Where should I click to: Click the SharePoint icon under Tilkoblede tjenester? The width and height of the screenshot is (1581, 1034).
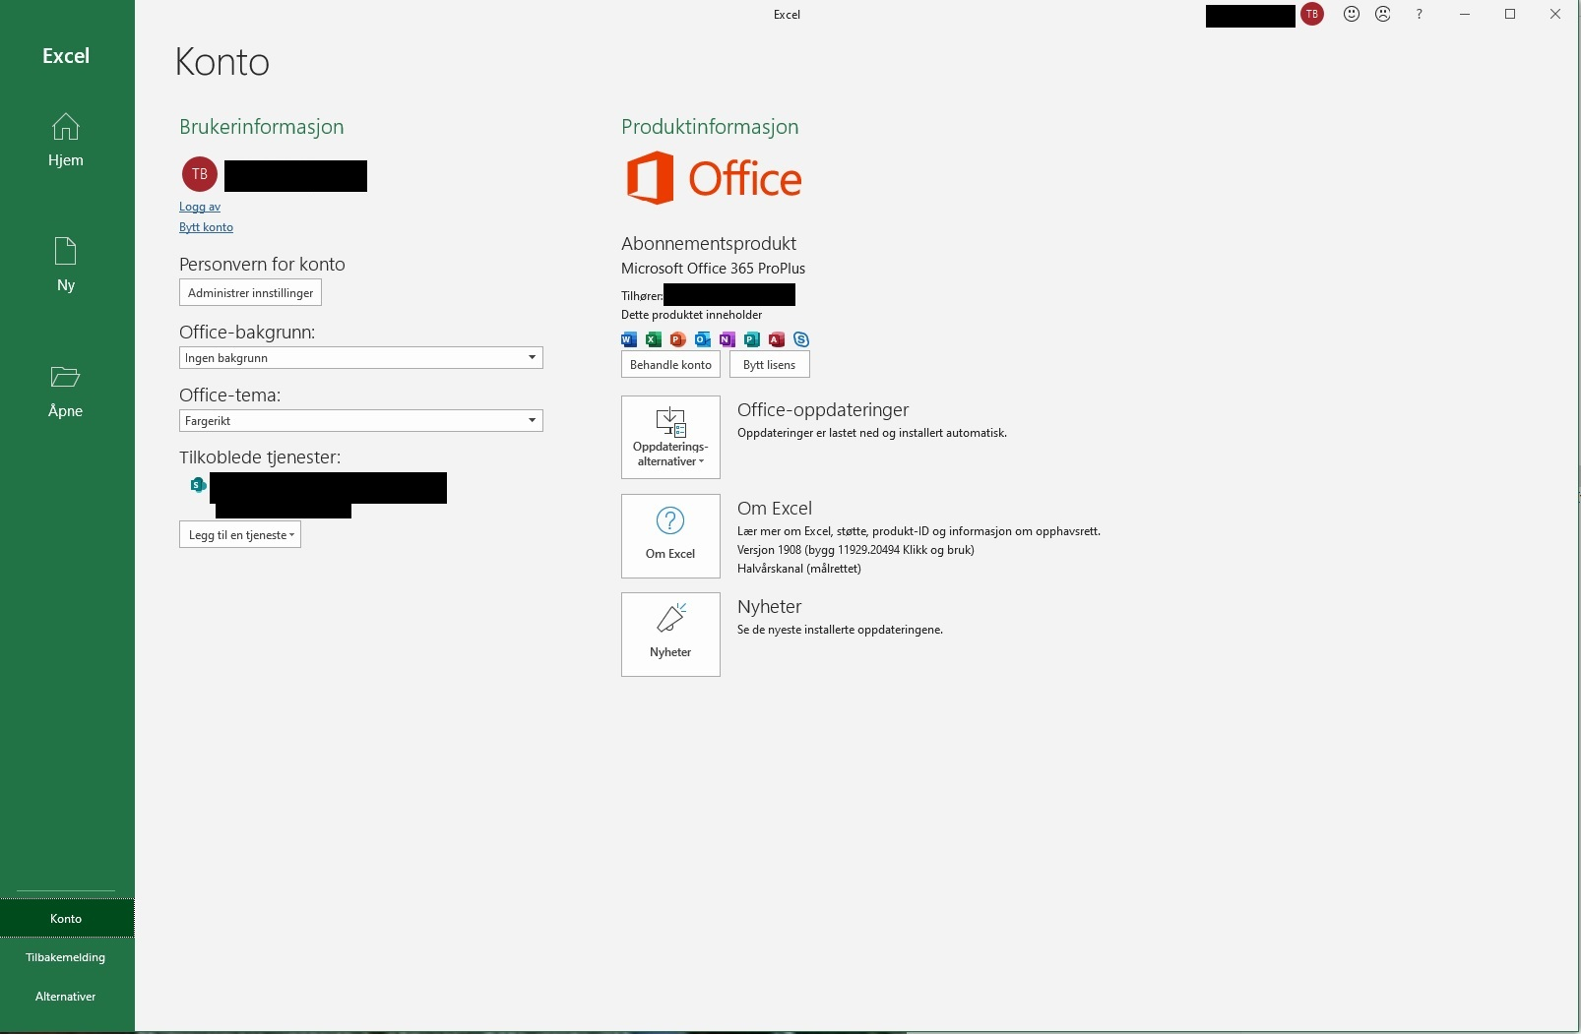198,484
